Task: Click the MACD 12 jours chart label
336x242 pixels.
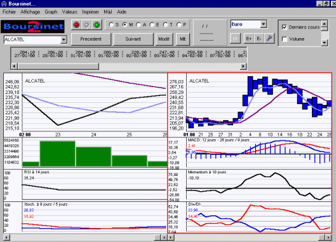Action: (218, 140)
